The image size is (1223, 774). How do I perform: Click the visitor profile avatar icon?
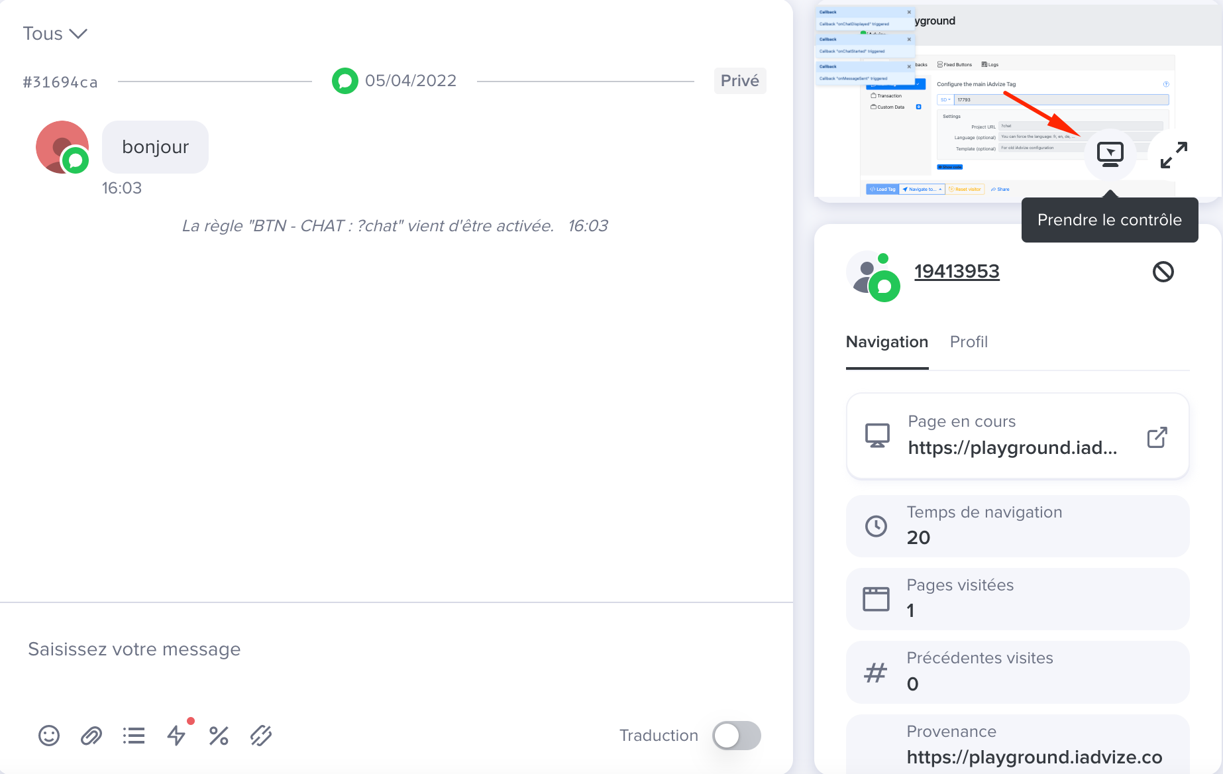[x=873, y=276]
